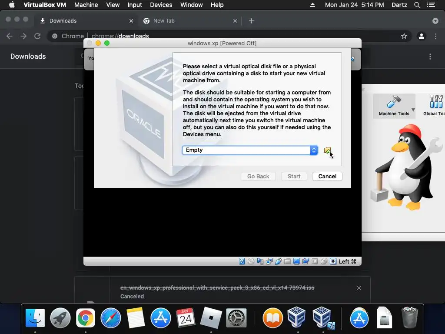
Task: Open Safari from the Dock
Action: click(111, 318)
